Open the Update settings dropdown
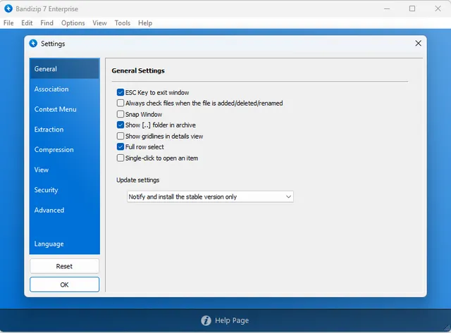Screen dimensions: 451x333 click(x=210, y=197)
